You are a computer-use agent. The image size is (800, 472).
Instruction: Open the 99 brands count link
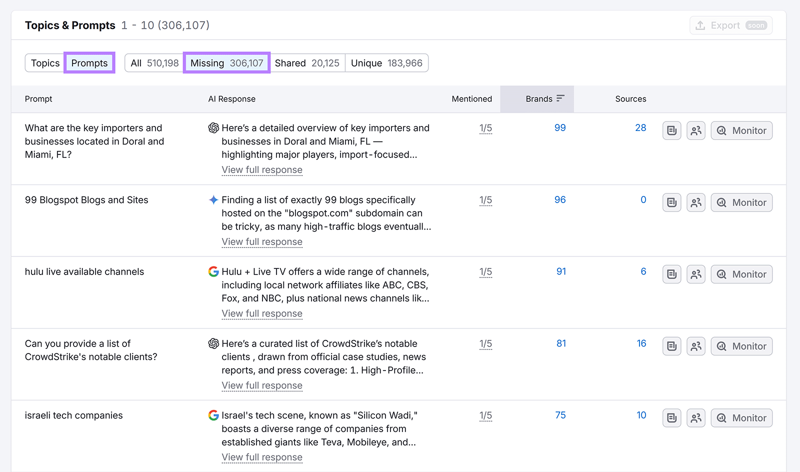point(560,128)
